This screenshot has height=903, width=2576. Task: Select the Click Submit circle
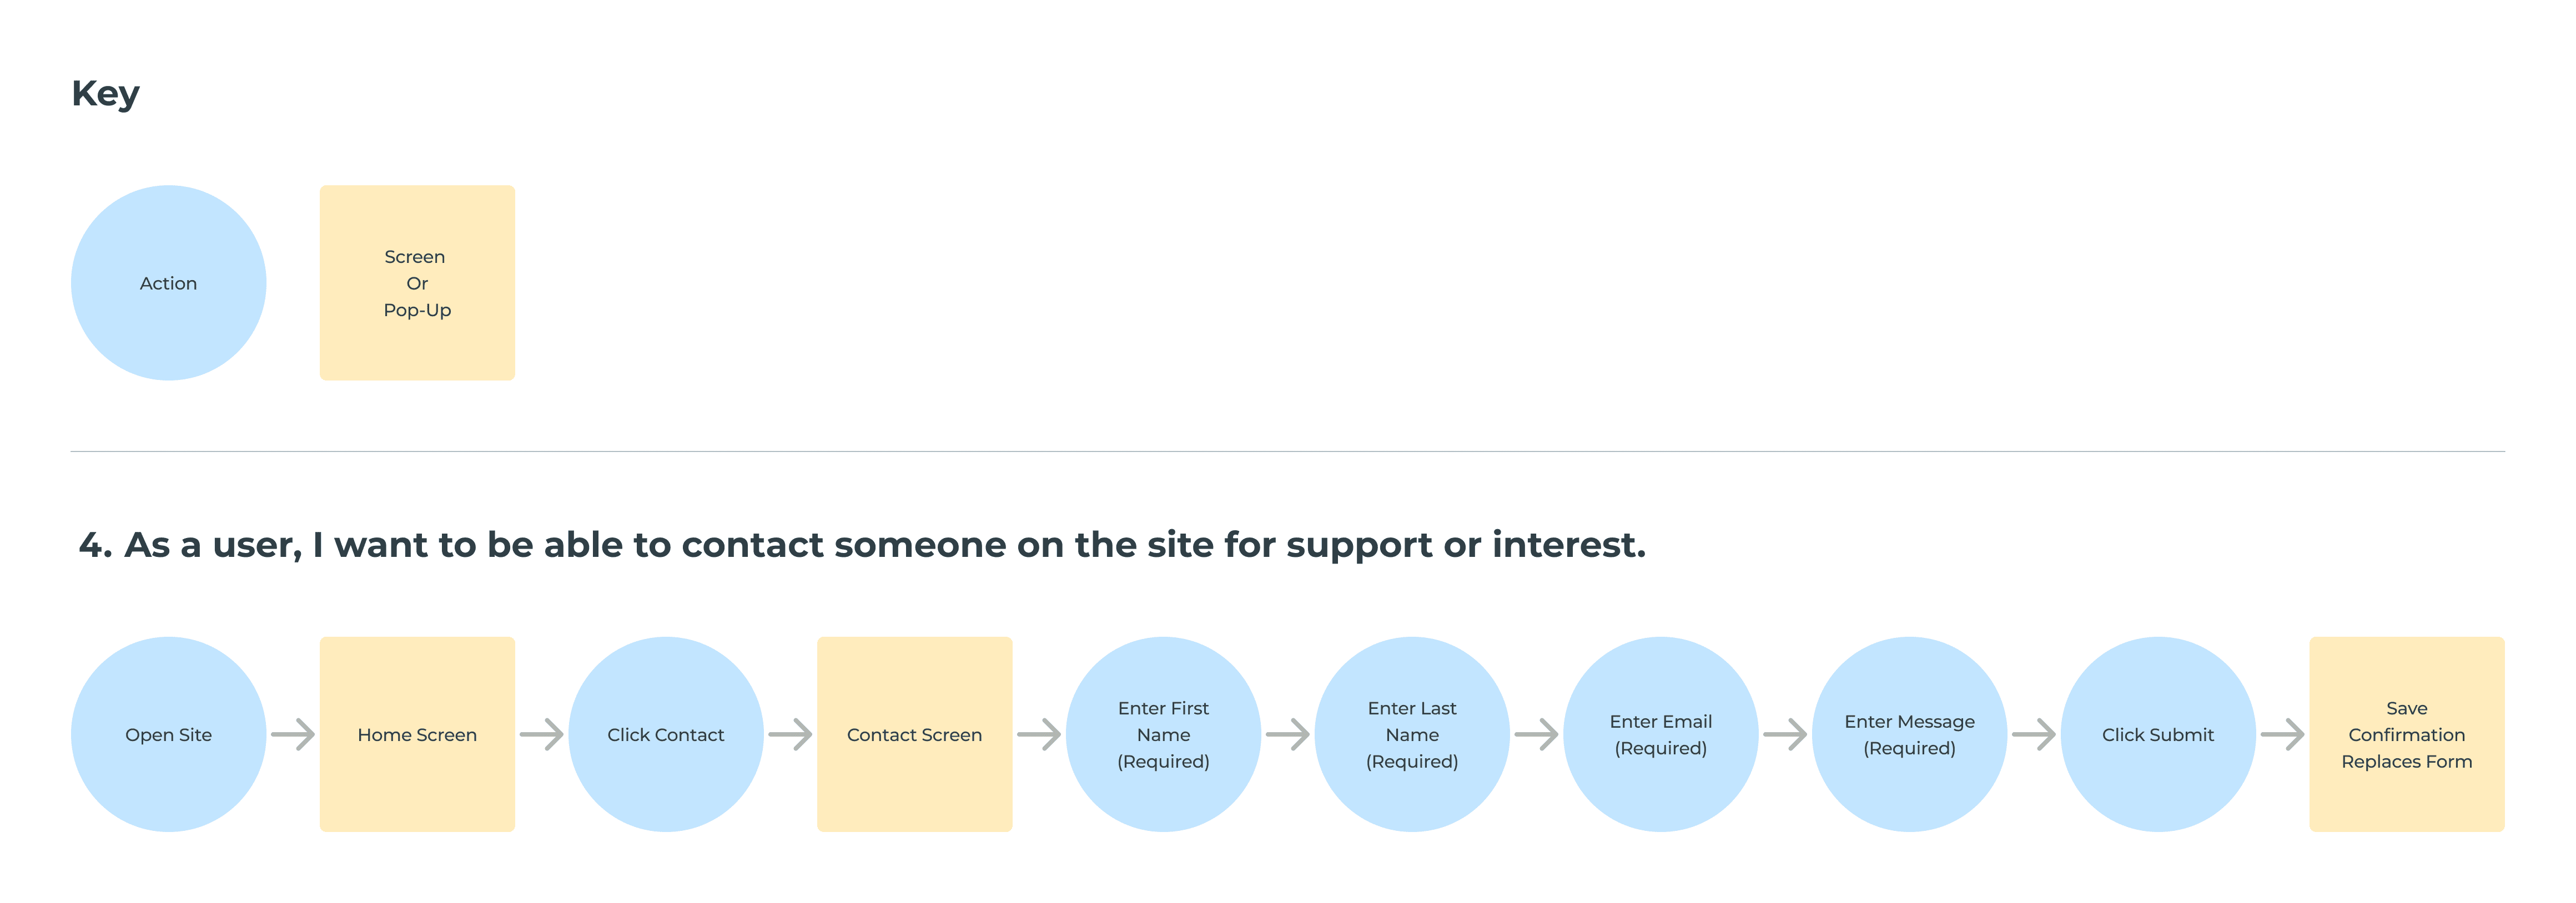(x=2158, y=734)
